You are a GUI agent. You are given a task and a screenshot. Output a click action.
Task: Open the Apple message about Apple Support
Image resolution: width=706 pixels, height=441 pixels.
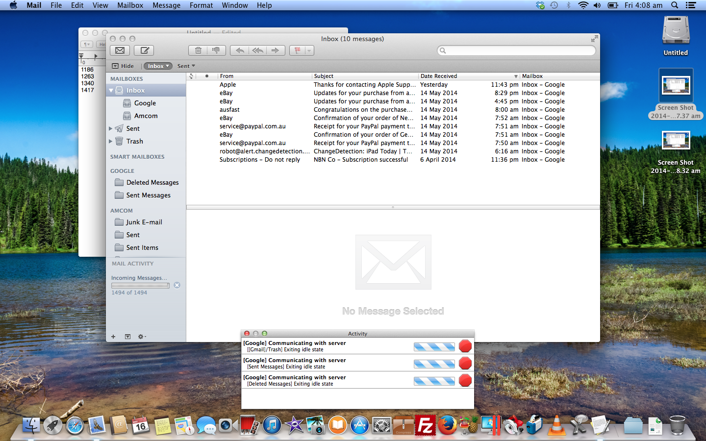pos(392,85)
